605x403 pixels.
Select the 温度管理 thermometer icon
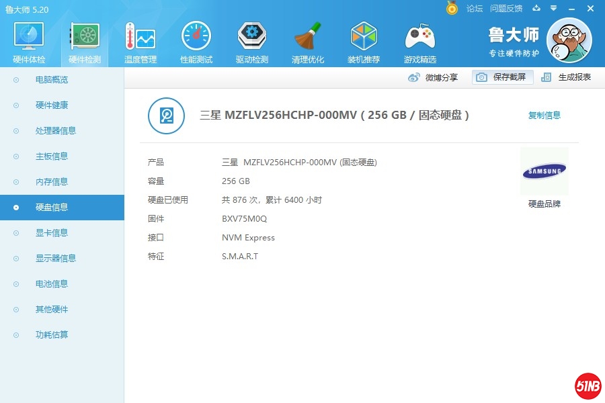[140, 38]
